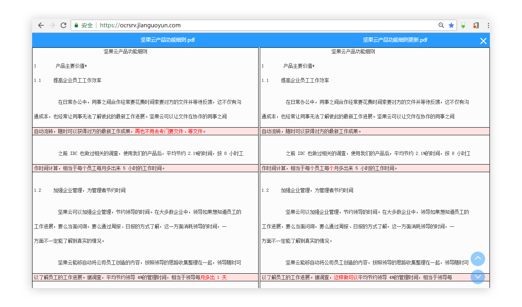Click right highlighted row 作时间计算，相当于每个员工
The height and width of the screenshot is (307, 522).
point(375,168)
